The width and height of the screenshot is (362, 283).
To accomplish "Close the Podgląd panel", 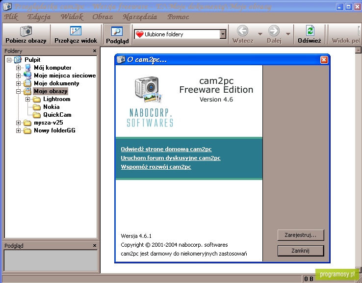I will (95, 245).
